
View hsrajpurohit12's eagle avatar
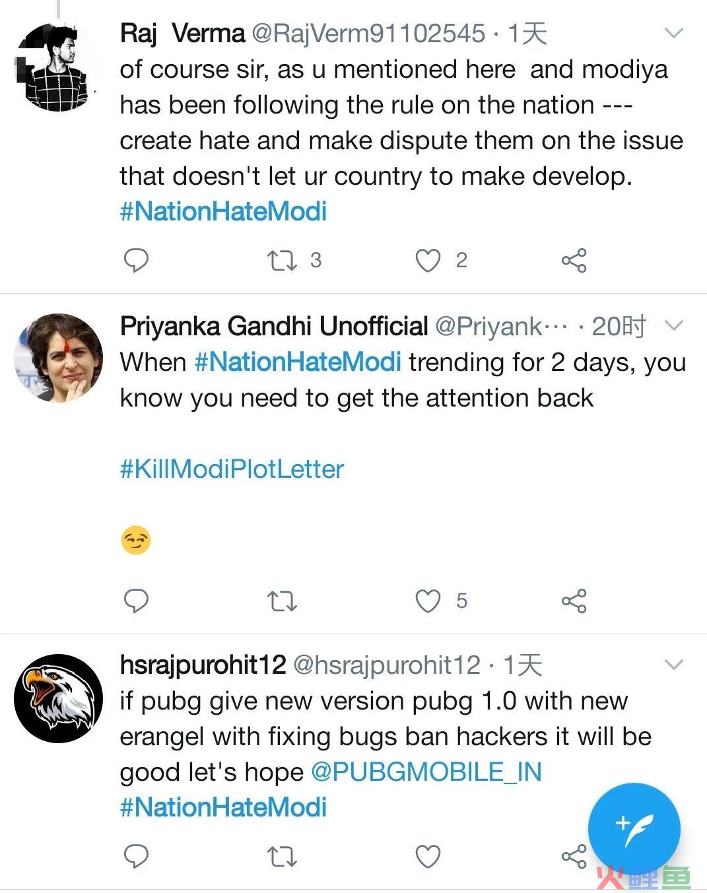(59, 698)
